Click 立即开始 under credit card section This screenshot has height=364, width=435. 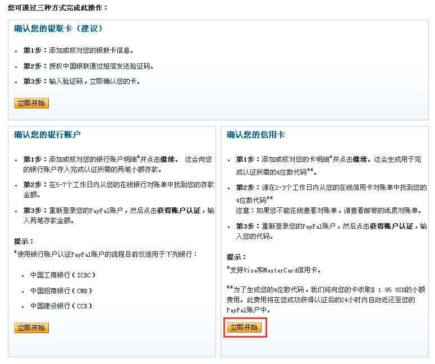click(244, 327)
